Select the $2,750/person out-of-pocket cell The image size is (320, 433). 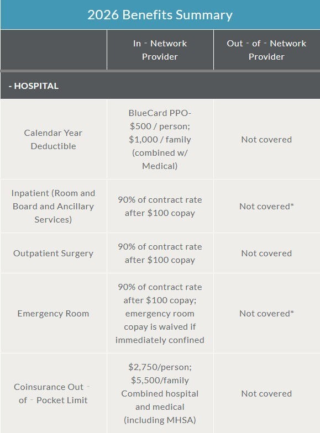pos(160,393)
